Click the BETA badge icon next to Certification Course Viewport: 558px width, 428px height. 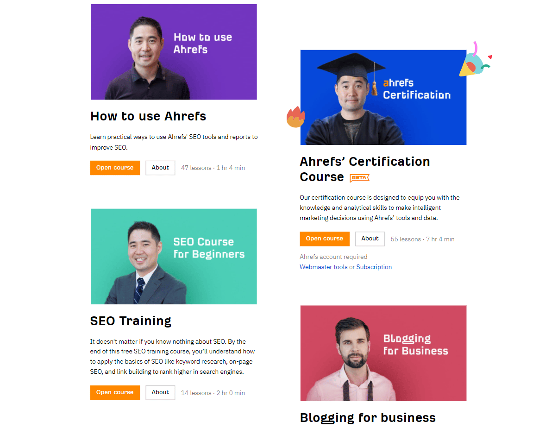click(x=359, y=178)
